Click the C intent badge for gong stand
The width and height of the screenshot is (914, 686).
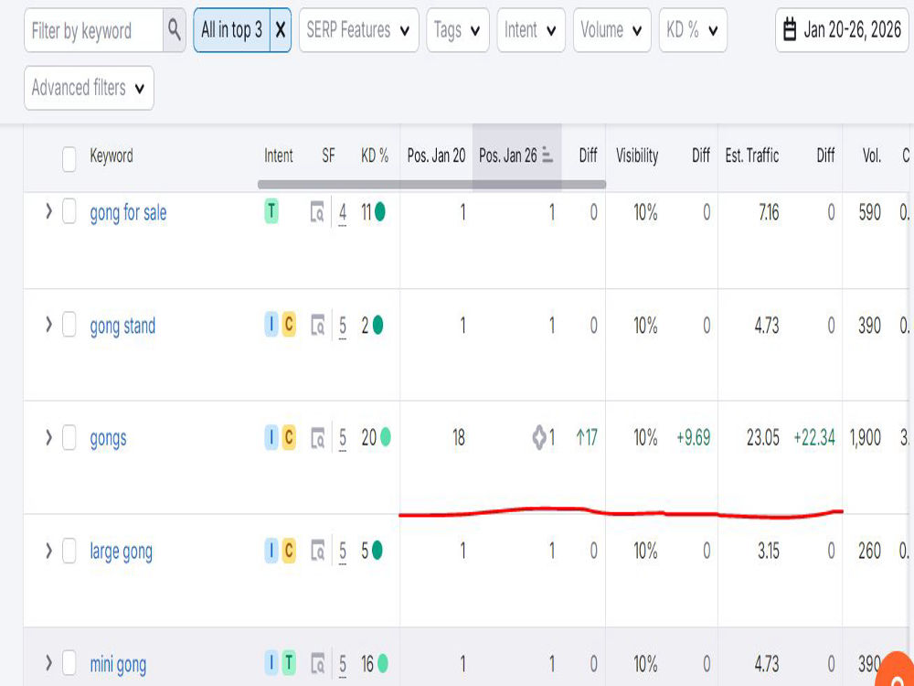pos(289,325)
